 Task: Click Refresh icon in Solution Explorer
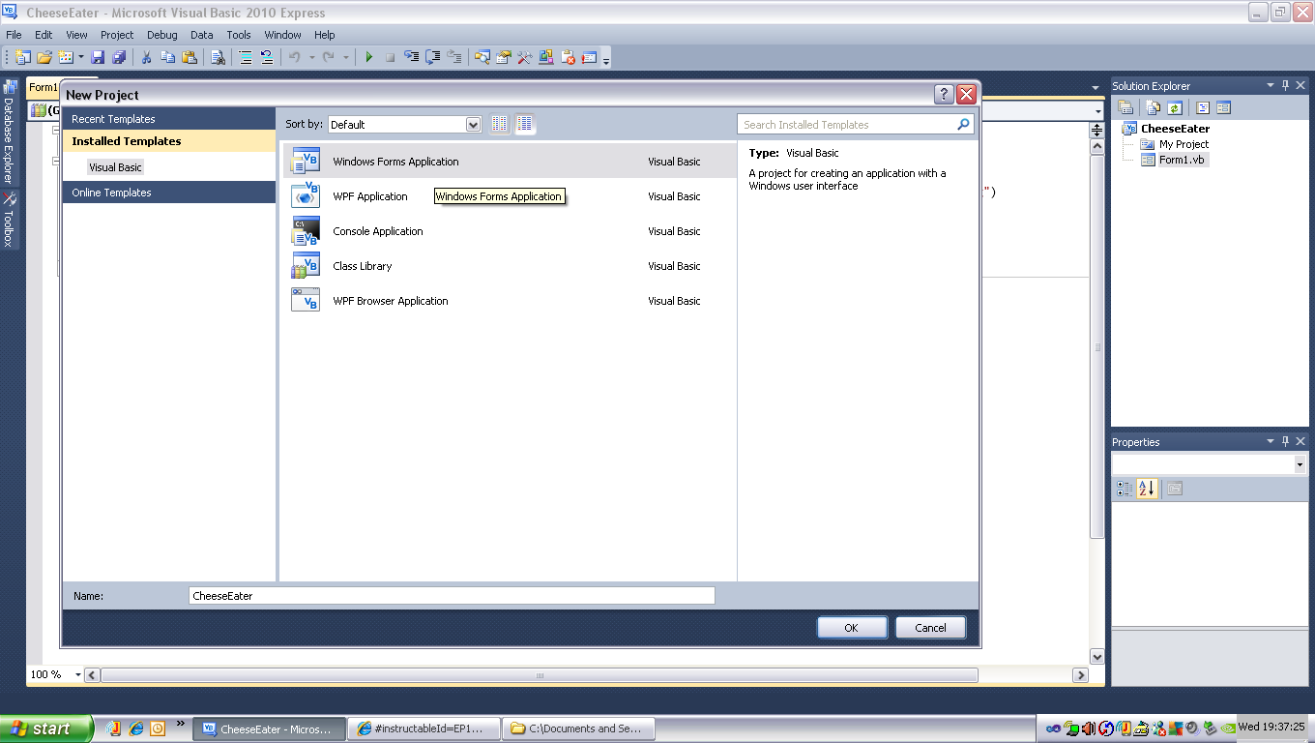[x=1174, y=108]
